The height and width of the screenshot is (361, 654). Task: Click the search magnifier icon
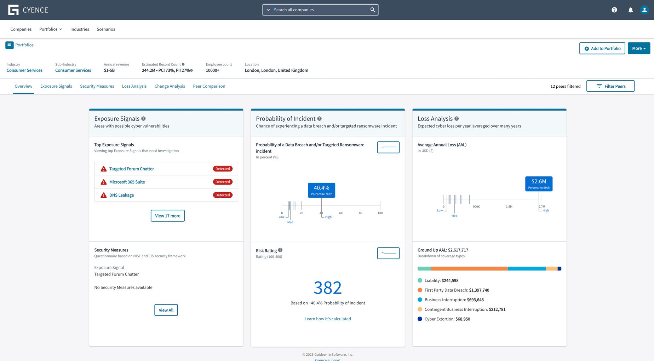tap(372, 10)
